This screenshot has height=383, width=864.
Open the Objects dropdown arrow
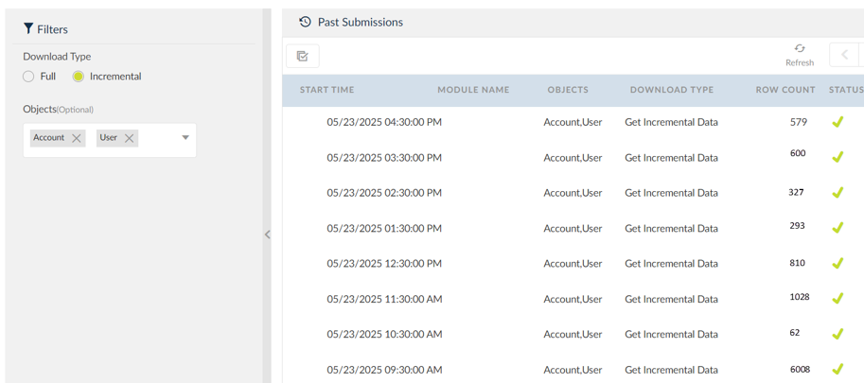(185, 138)
